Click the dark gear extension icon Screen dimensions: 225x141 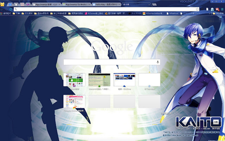click(202, 10)
